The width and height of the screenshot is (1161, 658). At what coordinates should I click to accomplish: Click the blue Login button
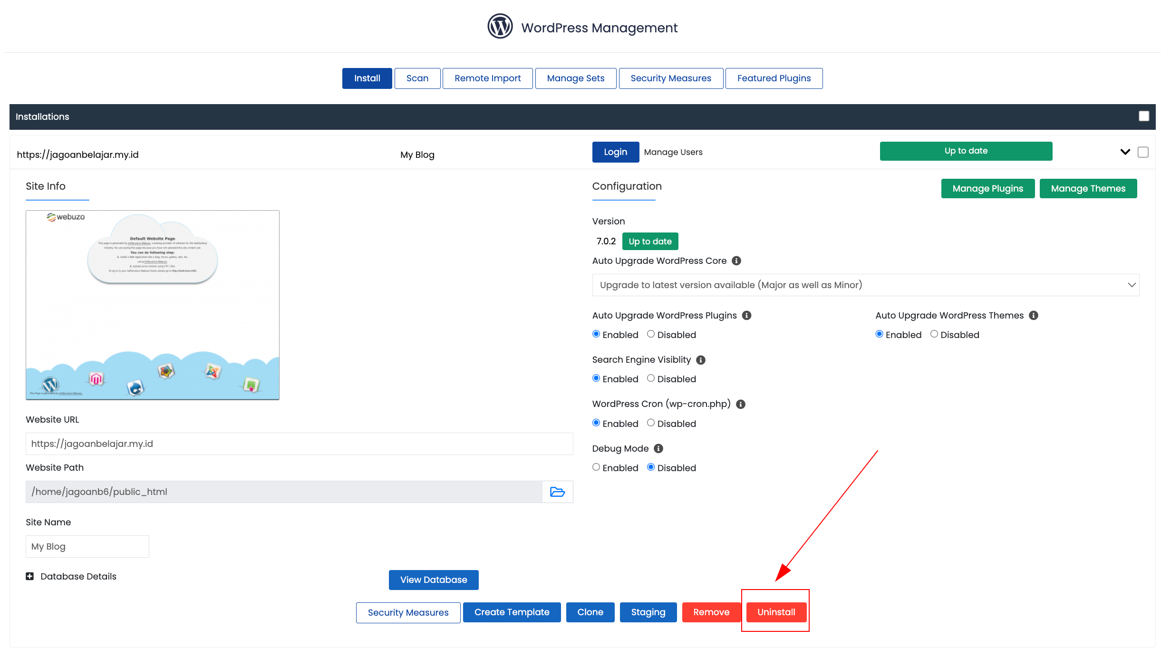pos(616,152)
